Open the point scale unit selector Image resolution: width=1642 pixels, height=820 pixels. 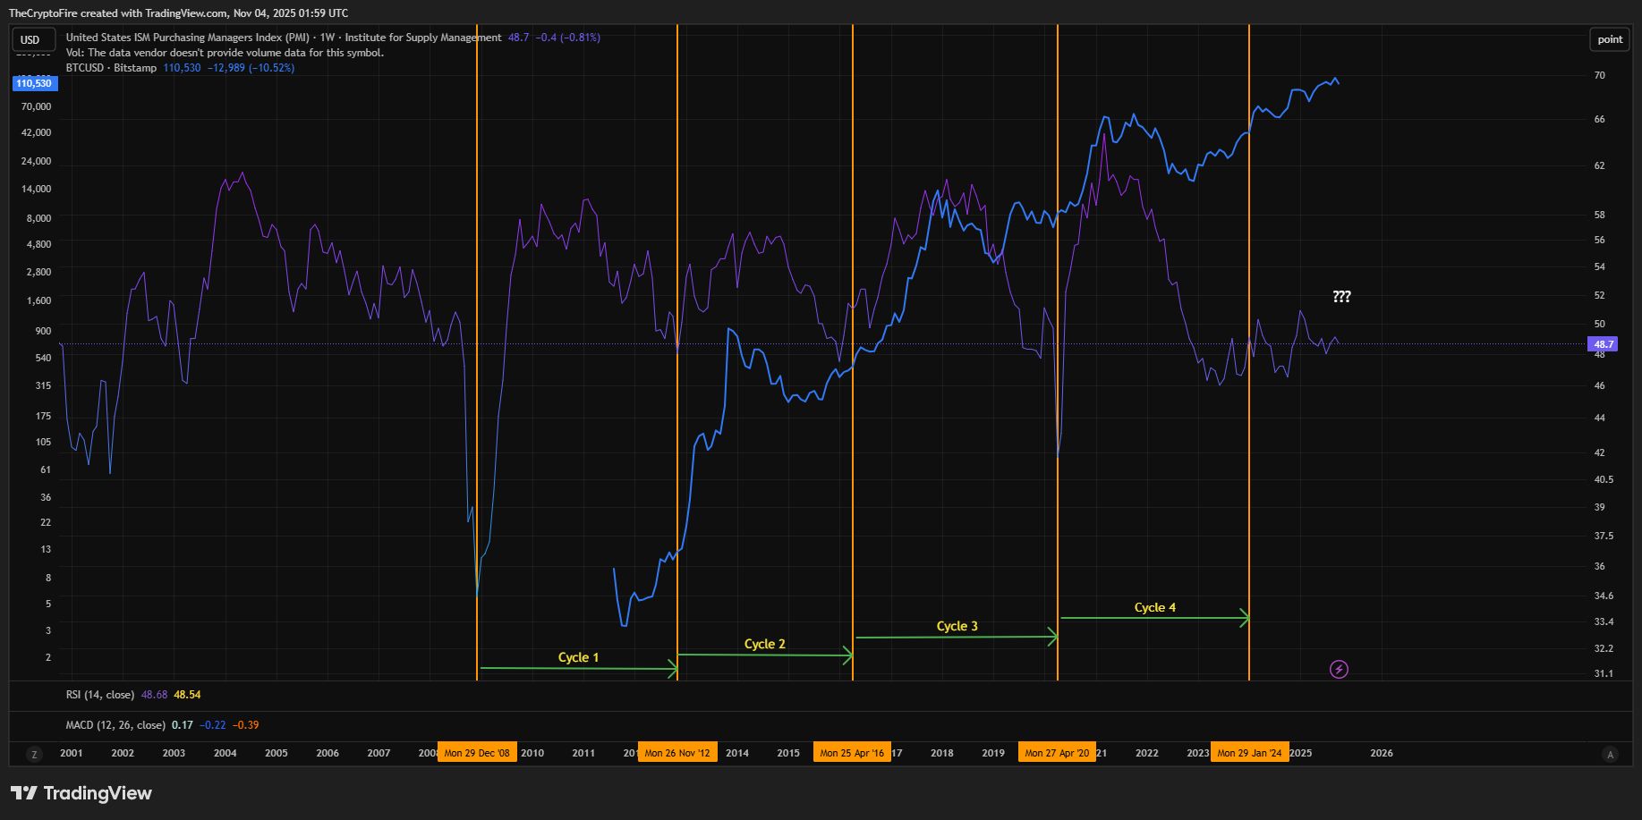tap(1610, 39)
